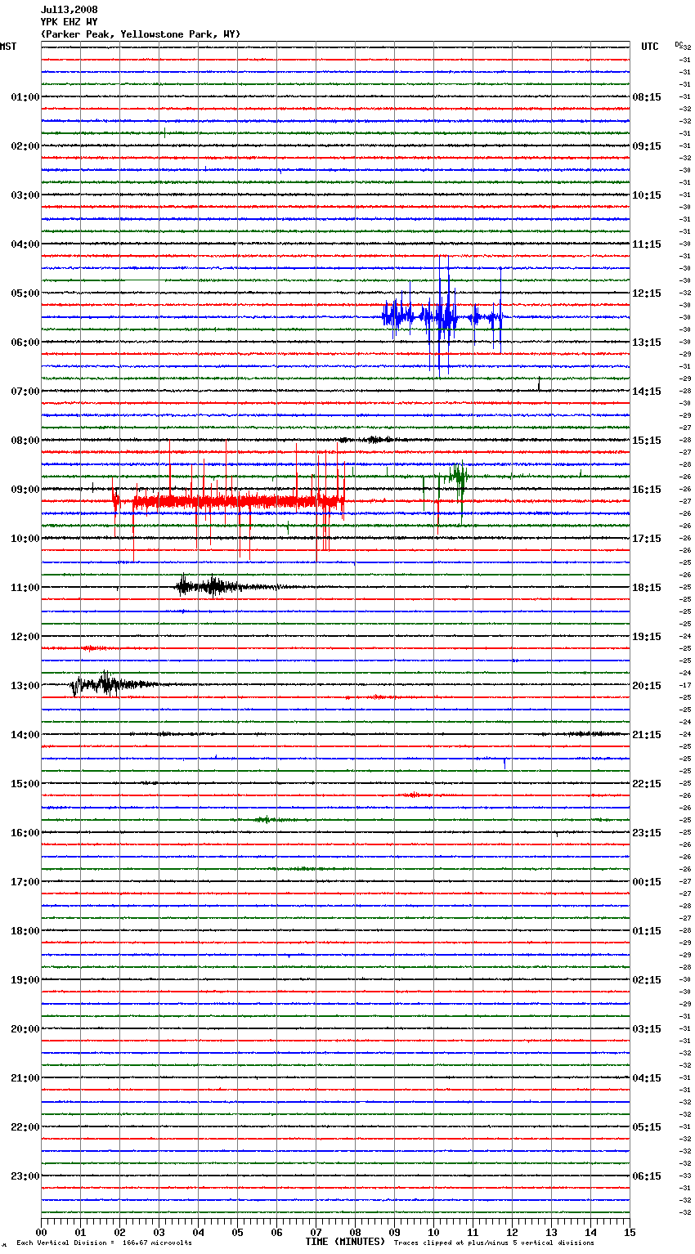The width and height of the screenshot is (695, 1254).
Task: Select minute tick label 00 on bottom axis
Action: [41, 1232]
